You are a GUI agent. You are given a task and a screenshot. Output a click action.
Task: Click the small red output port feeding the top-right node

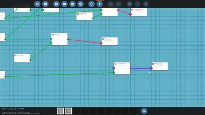tap(118, 10)
